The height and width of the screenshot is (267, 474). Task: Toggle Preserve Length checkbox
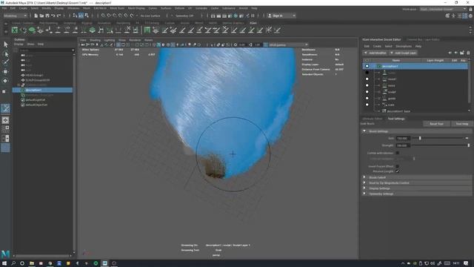tap(397, 171)
